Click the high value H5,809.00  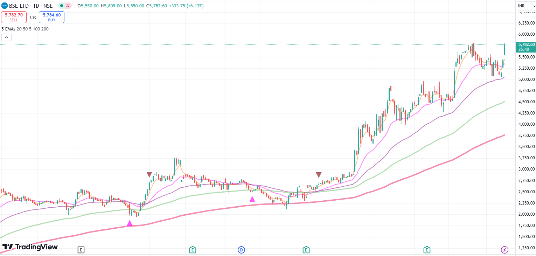pyautogui.click(x=111, y=6)
